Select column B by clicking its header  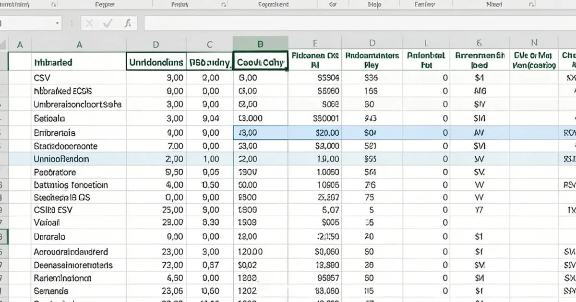(260, 43)
